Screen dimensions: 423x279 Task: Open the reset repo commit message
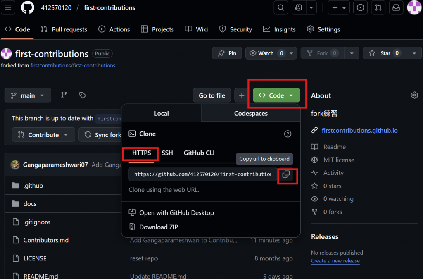[144, 258]
